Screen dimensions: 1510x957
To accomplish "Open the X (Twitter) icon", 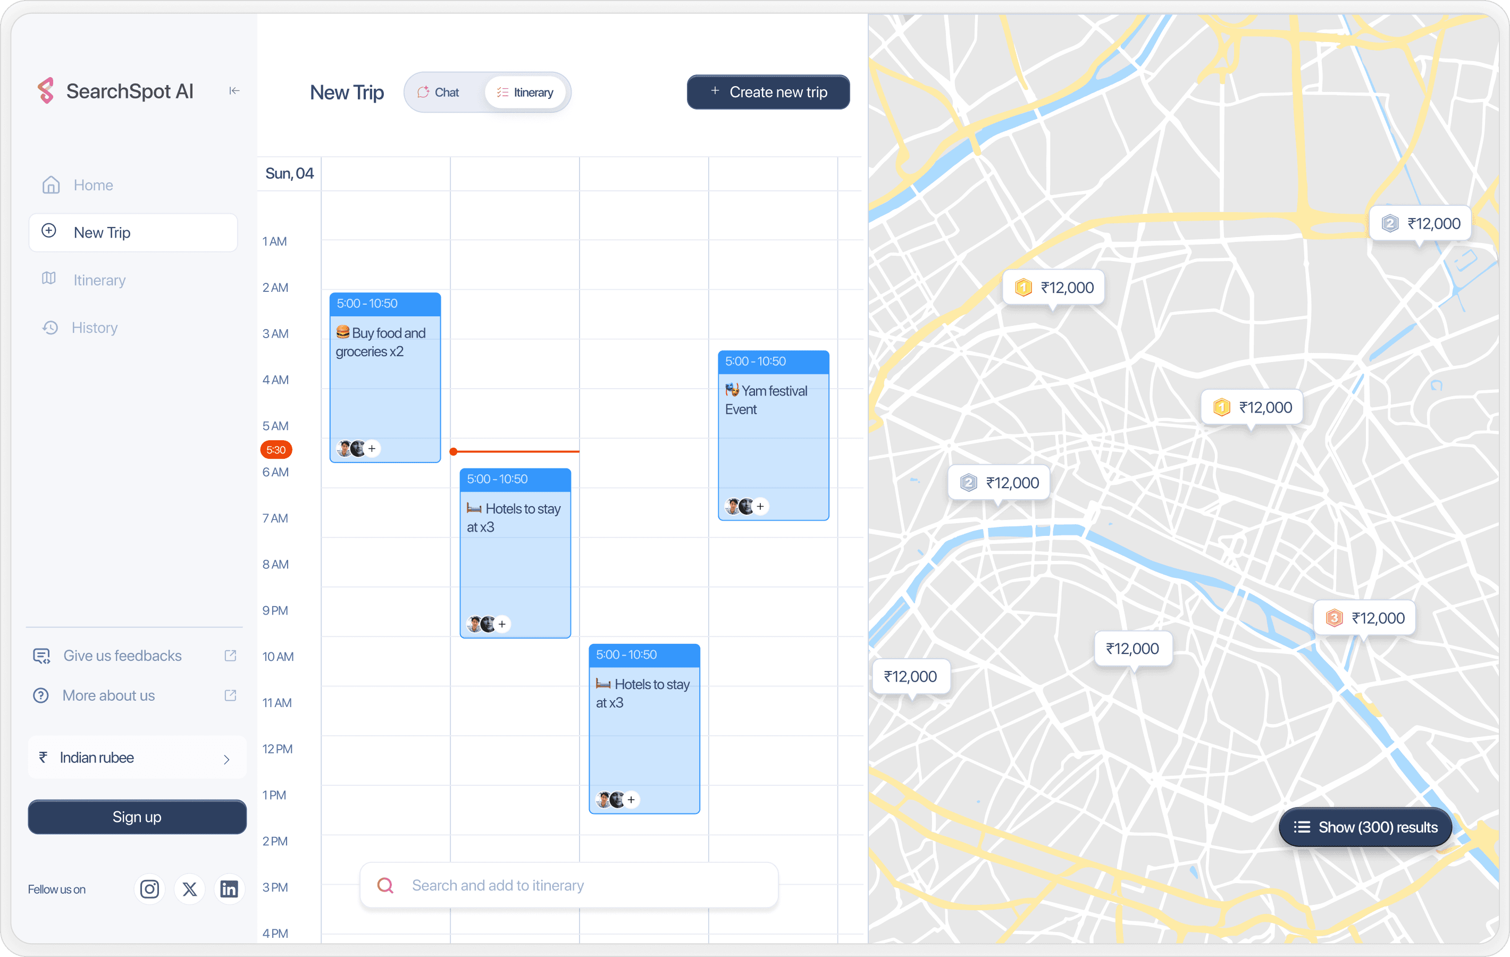I will pos(189,888).
